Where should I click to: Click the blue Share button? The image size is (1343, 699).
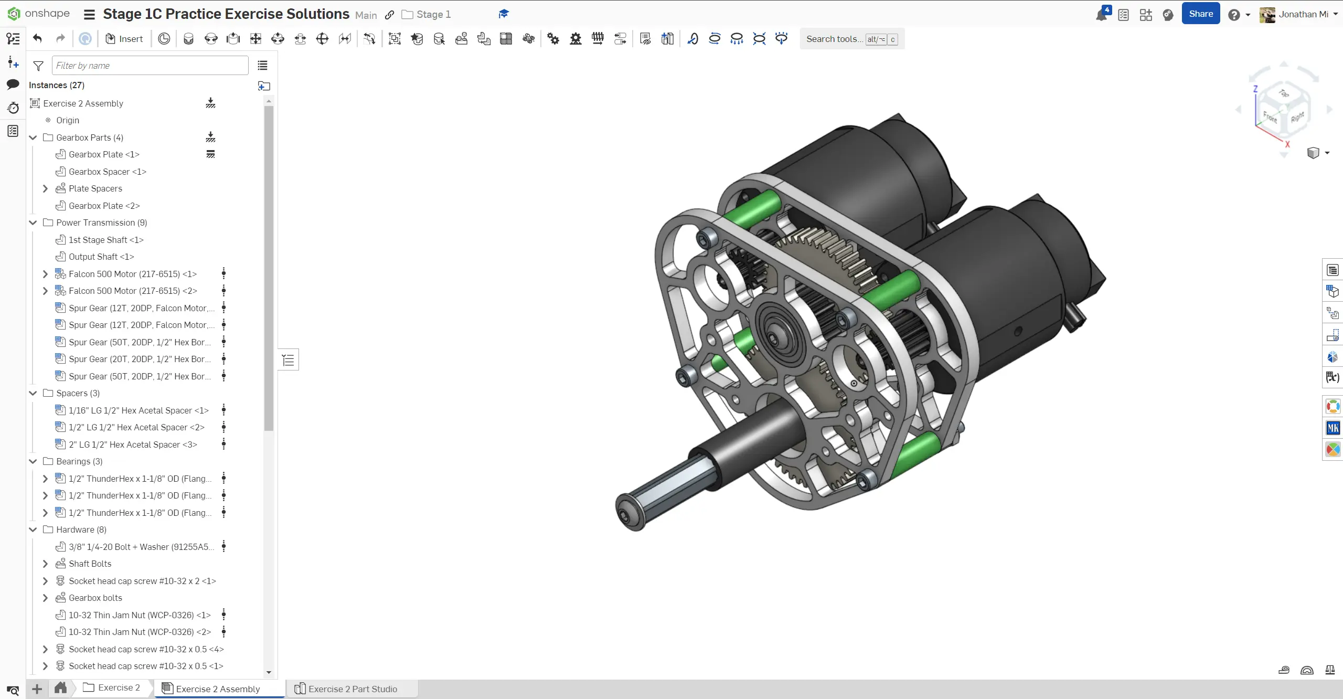pyautogui.click(x=1200, y=14)
